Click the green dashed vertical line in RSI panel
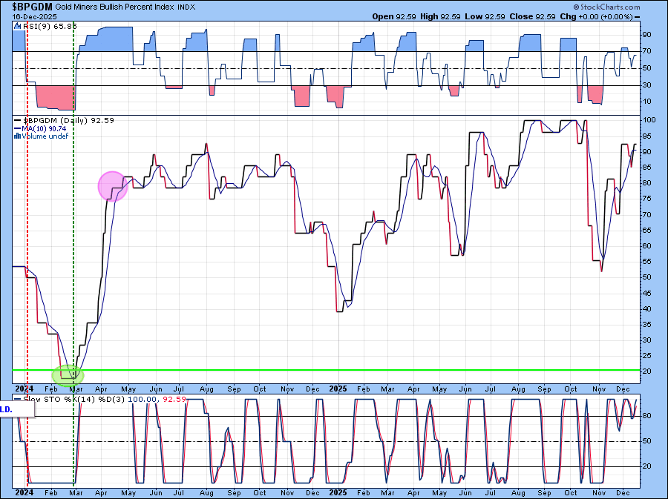Screen dimensions: 668x499 tap(74, 67)
